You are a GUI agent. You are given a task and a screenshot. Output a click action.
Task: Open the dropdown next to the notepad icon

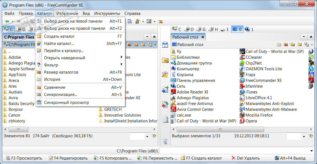[155, 21]
